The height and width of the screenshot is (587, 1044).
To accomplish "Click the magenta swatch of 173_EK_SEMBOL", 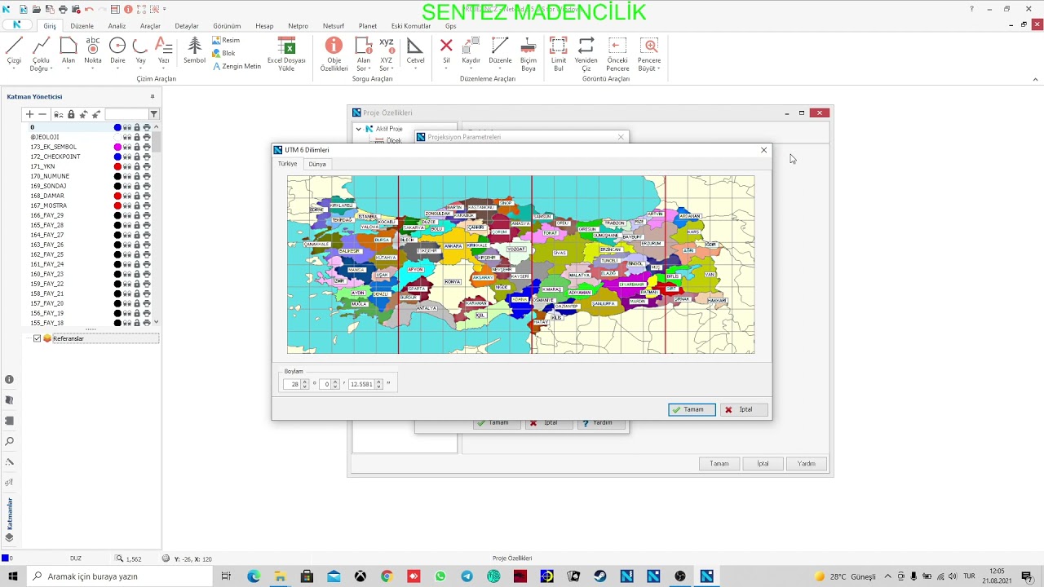I will (x=117, y=147).
